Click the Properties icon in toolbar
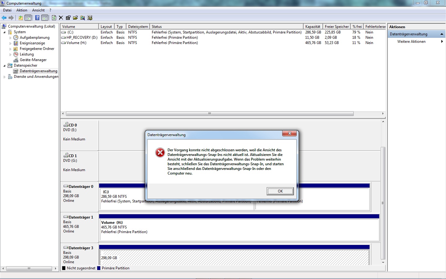446x279 pixels. pyautogui.click(x=68, y=18)
